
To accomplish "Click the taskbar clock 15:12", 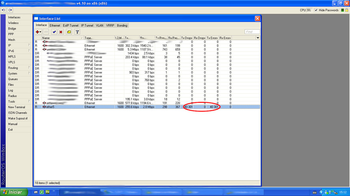I will [343, 192].
